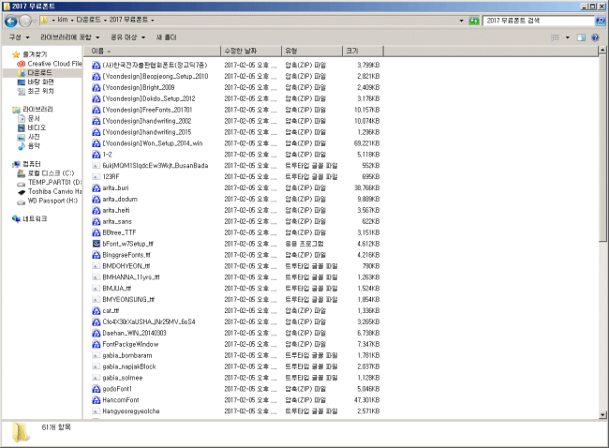Click the font icon of BMDOHYEON_ttf
This screenshot has width=609, height=448.
coord(96,266)
